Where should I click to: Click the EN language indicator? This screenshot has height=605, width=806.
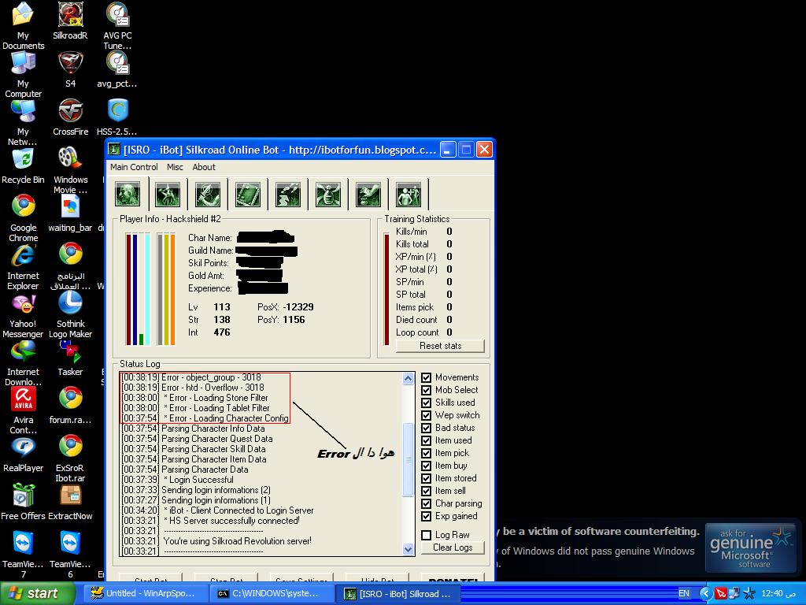pos(684,594)
